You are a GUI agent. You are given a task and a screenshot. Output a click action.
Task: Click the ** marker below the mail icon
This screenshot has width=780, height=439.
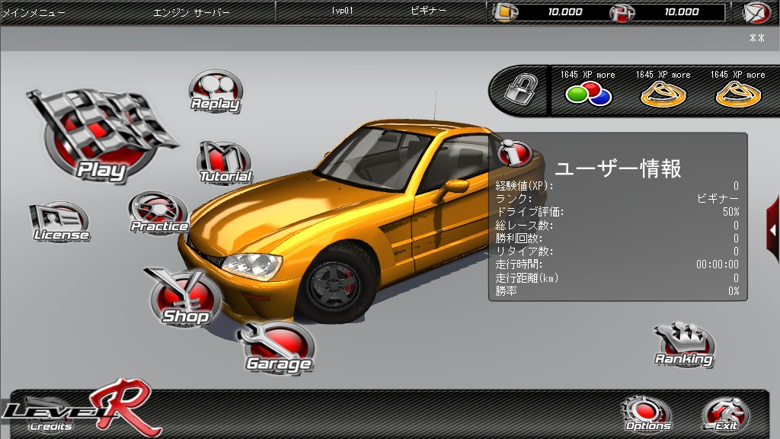[757, 38]
